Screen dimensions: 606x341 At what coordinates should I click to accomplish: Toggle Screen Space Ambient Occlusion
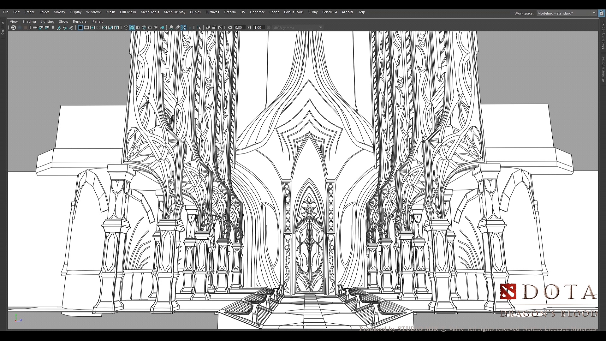[171, 27]
